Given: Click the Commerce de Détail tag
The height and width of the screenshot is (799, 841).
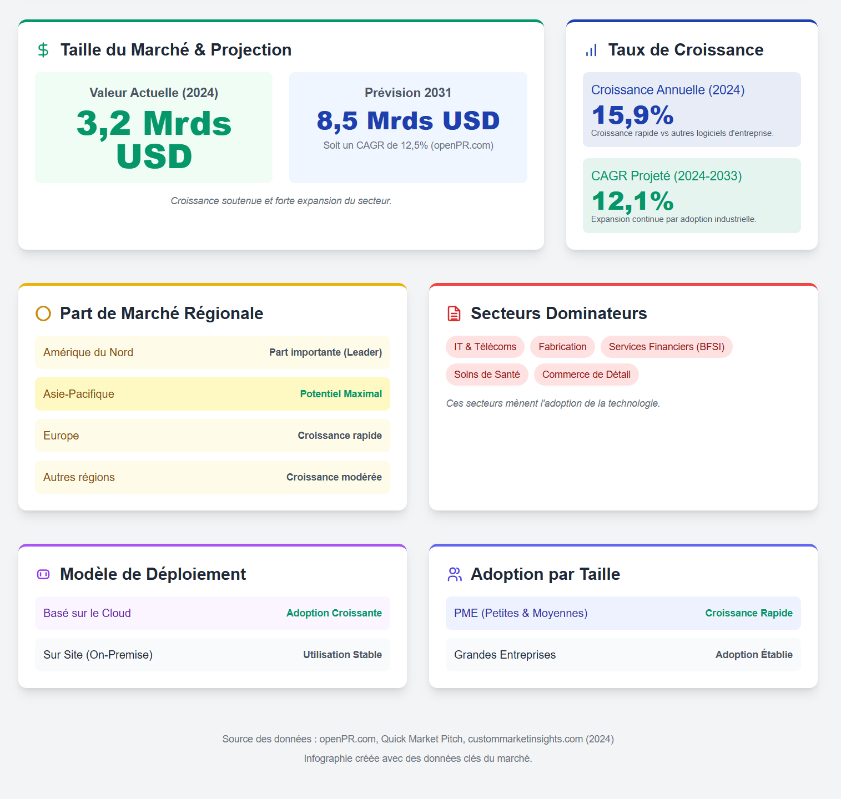Looking at the screenshot, I should coord(586,375).
